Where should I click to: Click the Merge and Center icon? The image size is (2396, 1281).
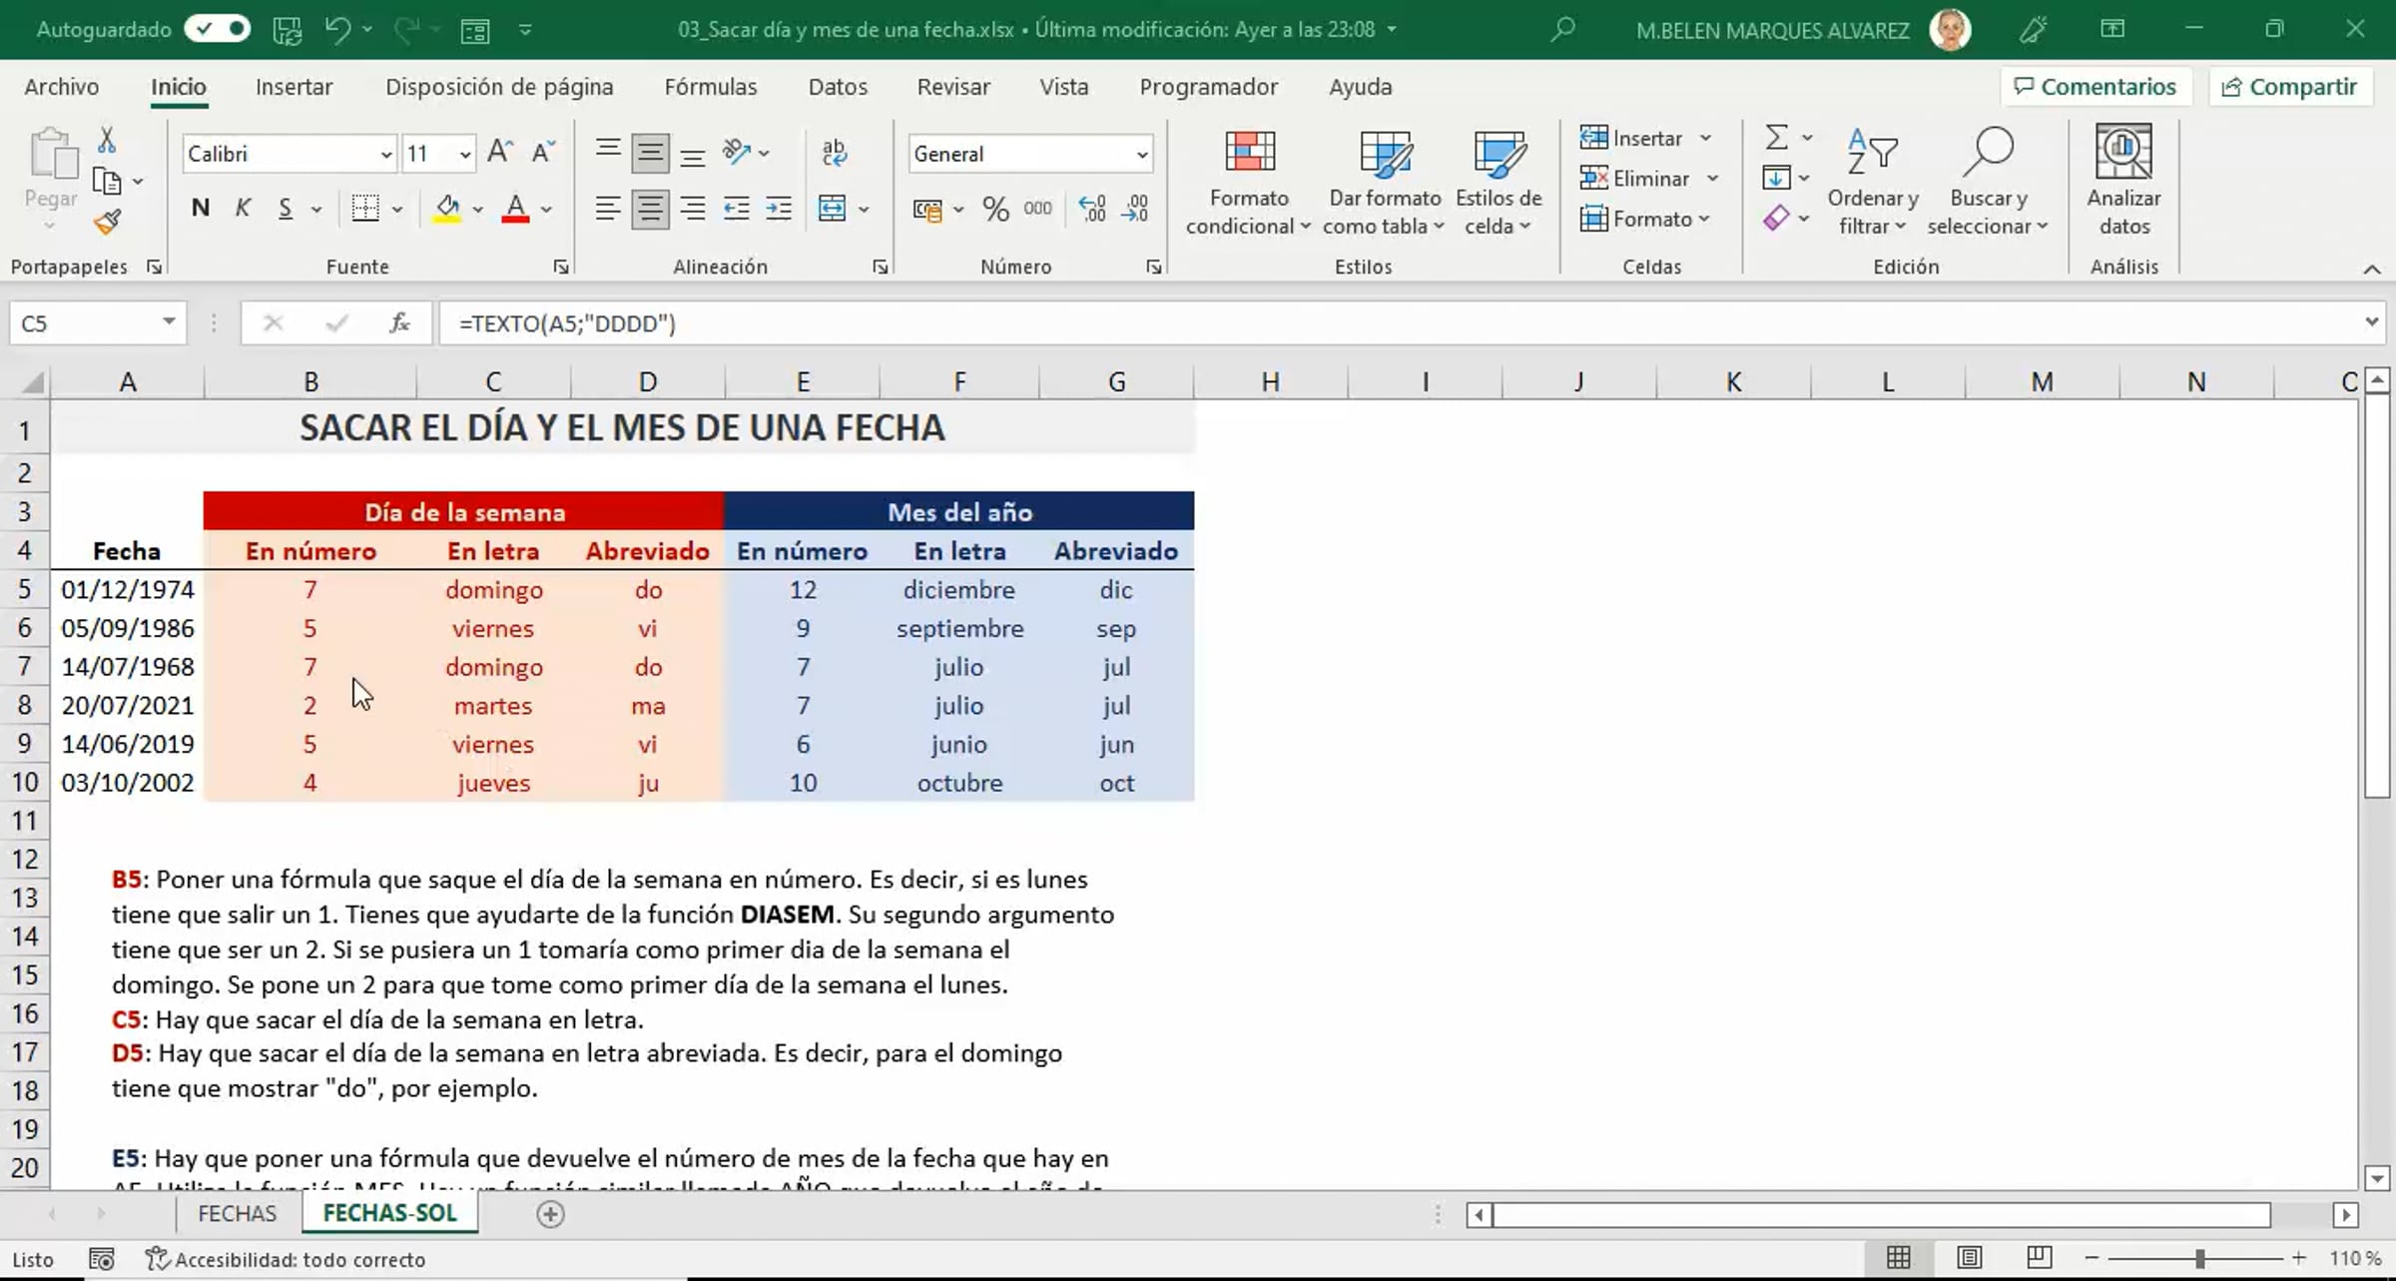(833, 209)
